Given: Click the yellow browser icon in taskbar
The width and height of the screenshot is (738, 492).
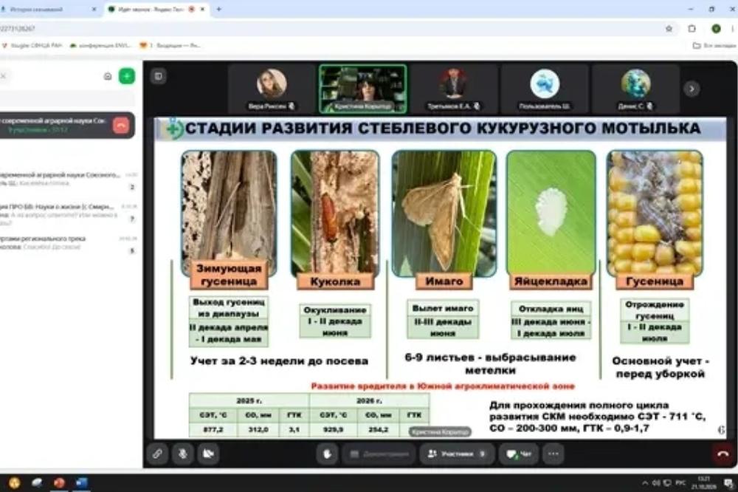Looking at the screenshot, I should (15, 482).
